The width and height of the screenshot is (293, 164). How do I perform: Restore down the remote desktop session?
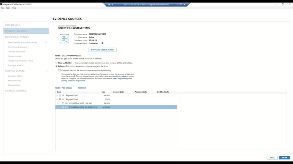click(181, 4)
